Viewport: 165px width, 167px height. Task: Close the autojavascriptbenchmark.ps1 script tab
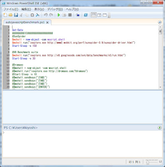(x=47, y=23)
